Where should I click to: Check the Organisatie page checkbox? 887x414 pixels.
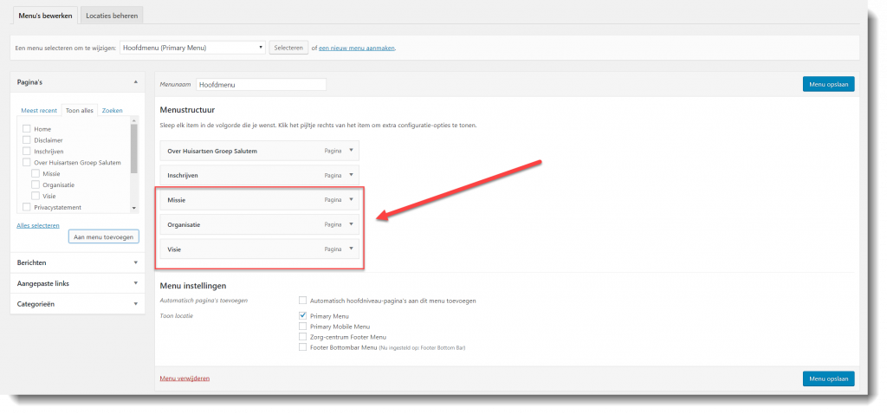[x=35, y=184]
